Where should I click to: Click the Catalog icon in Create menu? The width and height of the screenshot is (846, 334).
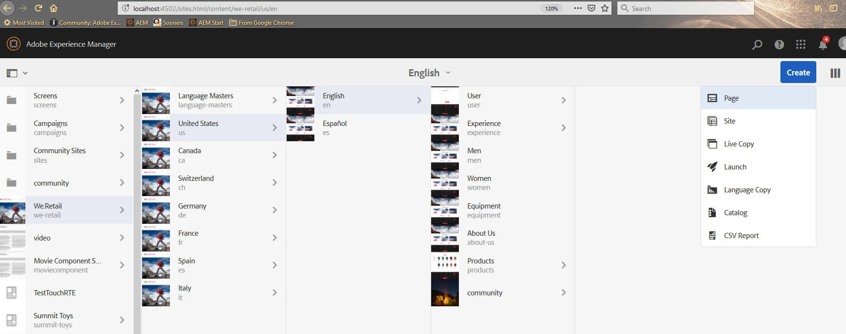pyautogui.click(x=712, y=213)
